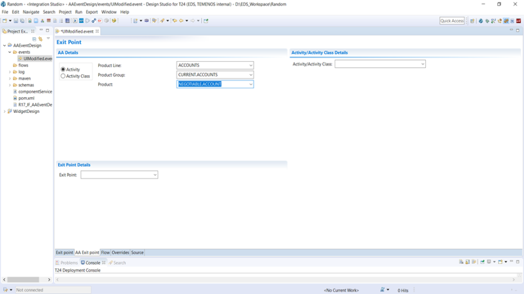This screenshot has height=294, width=524.
Task: Click the Open Perspective icon
Action: (x=473, y=21)
